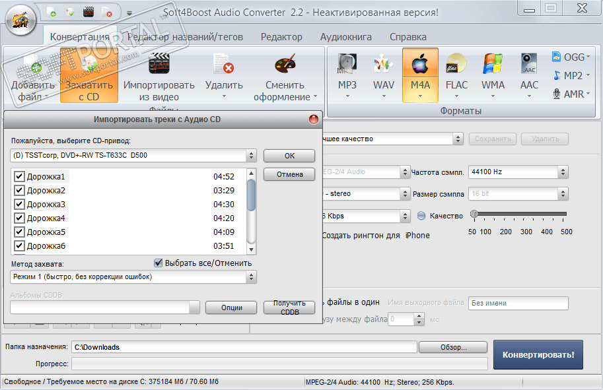Switch to the Конвертация tab

point(80,37)
